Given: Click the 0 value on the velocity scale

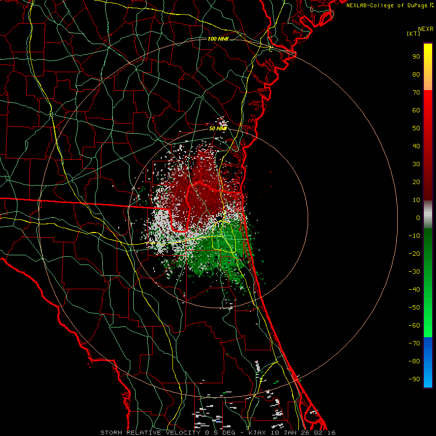Looking at the screenshot, I should click(x=418, y=218).
